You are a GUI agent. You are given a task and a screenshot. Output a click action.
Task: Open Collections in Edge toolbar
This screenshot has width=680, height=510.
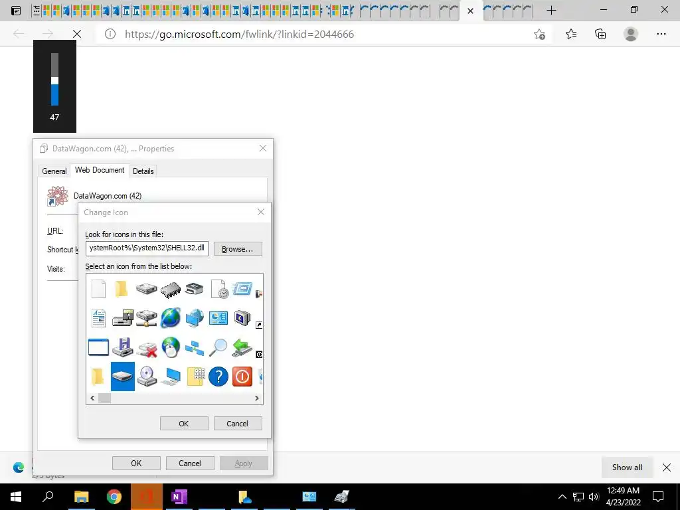[600, 34]
